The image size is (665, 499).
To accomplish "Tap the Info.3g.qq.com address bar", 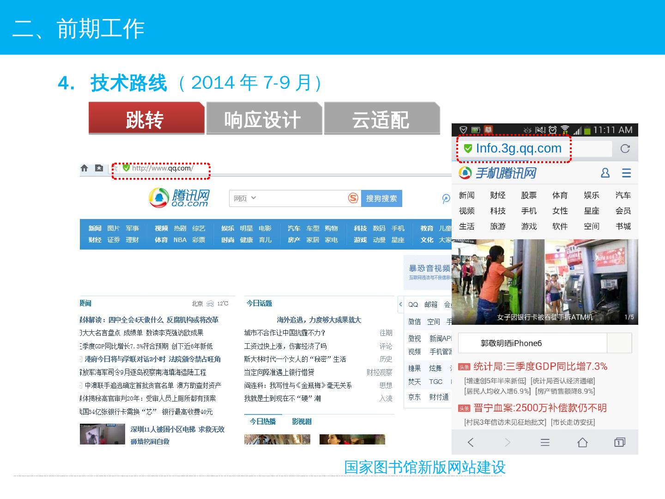I will [x=536, y=148].
